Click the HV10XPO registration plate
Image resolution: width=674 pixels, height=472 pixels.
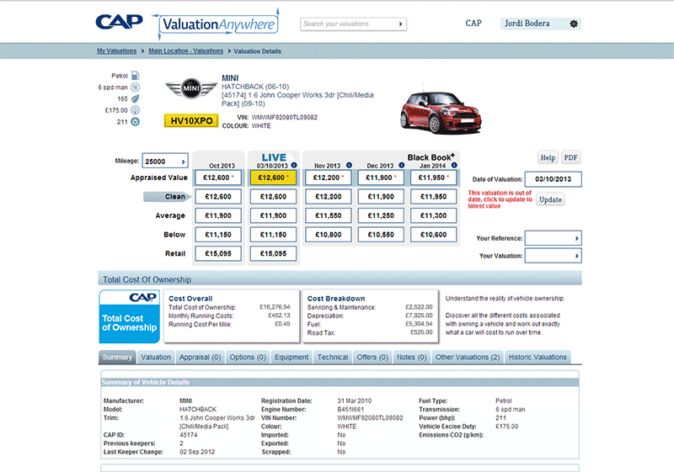coord(191,121)
